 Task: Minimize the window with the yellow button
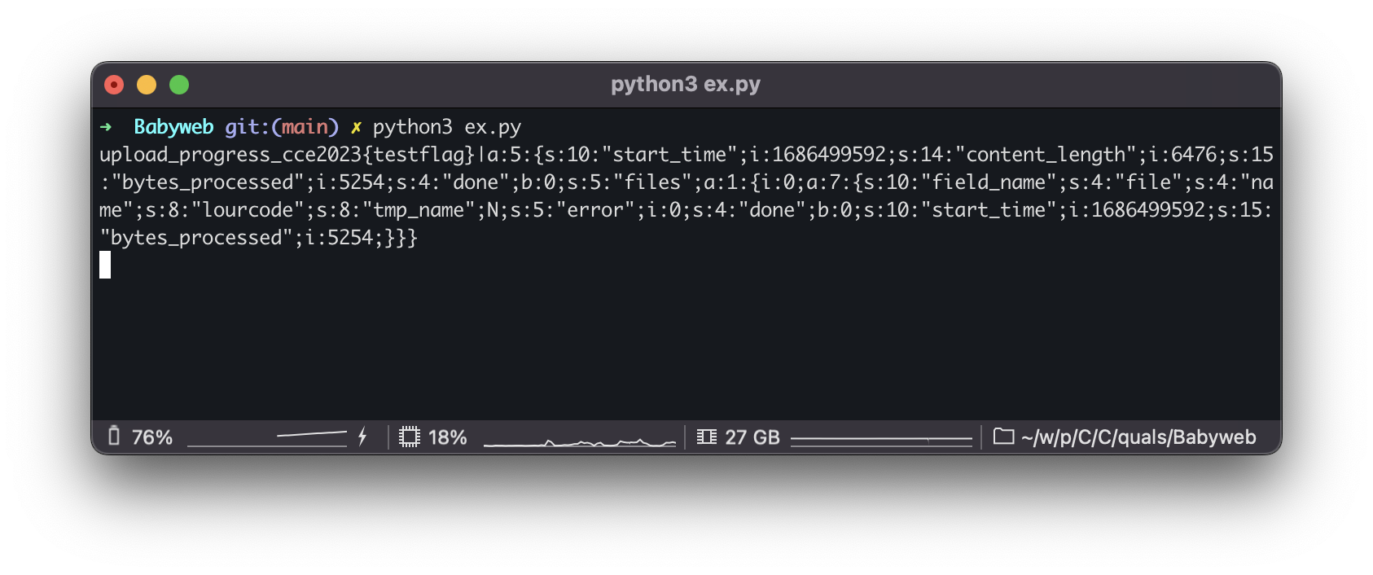click(147, 85)
